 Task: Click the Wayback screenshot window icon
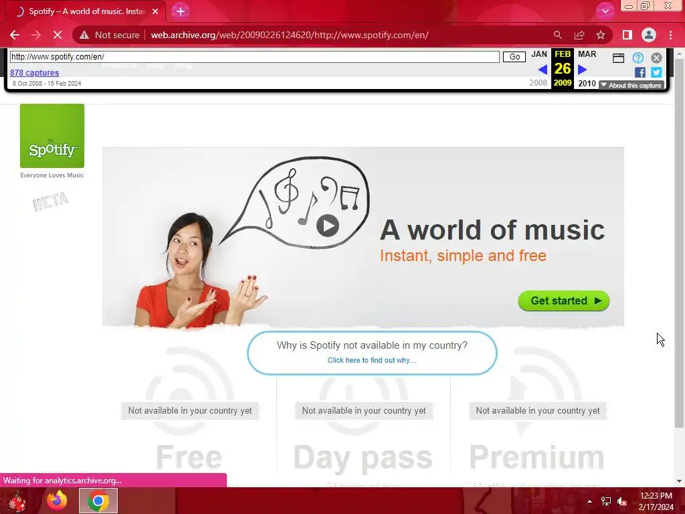[618, 58]
